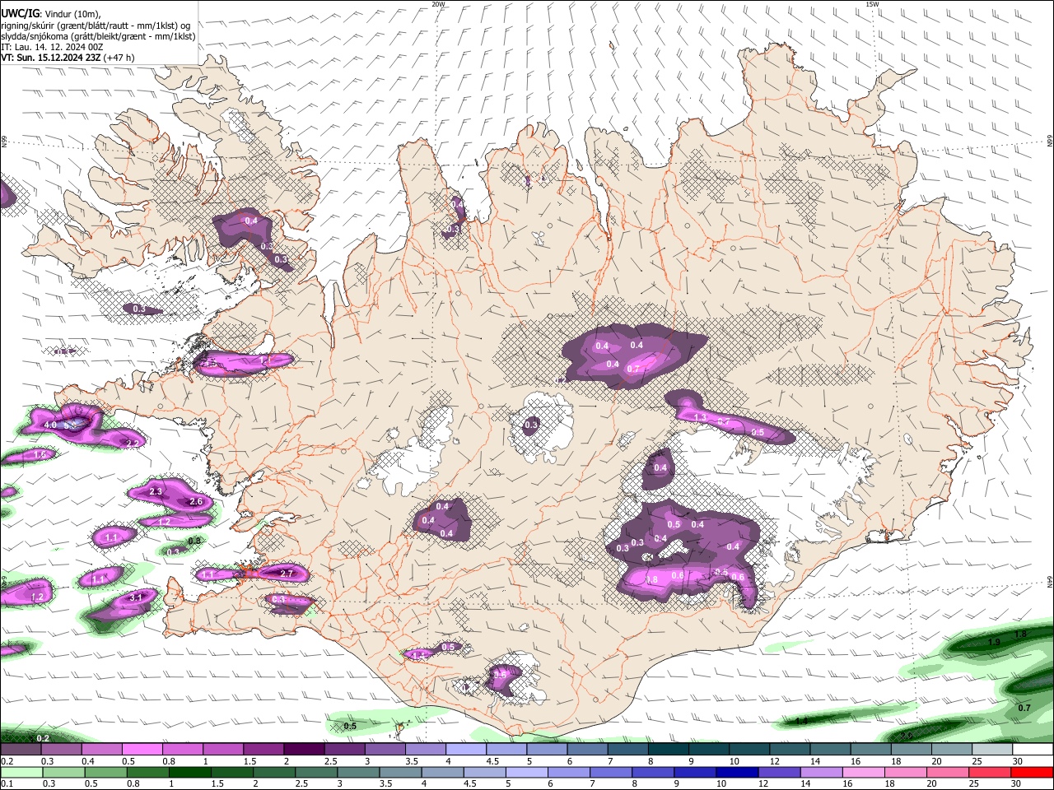The image size is (1054, 790).
Task: Click the '15W' longitude label at top
Action: (x=872, y=4)
